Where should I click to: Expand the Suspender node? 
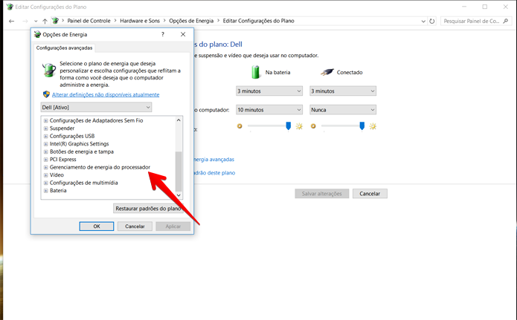[46, 128]
